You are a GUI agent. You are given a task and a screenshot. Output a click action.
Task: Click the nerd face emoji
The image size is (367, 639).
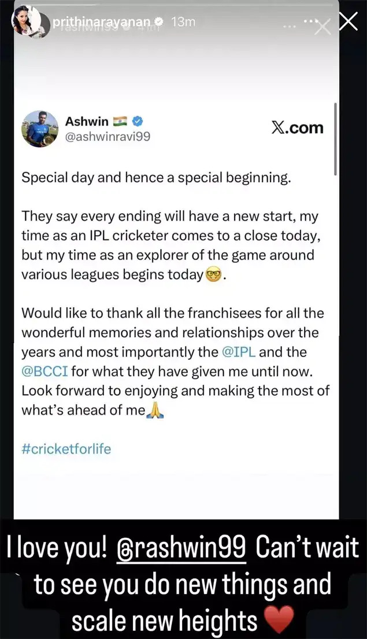tap(214, 275)
